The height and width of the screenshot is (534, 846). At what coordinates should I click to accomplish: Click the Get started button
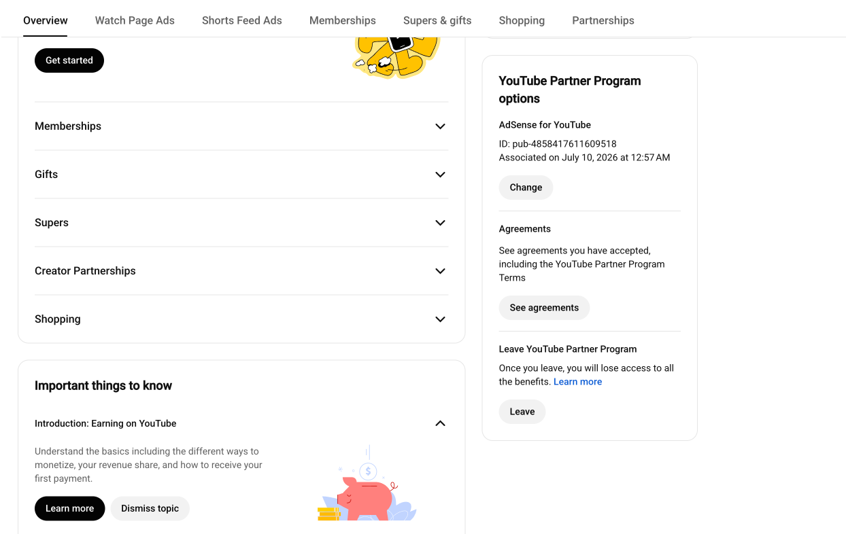point(69,60)
